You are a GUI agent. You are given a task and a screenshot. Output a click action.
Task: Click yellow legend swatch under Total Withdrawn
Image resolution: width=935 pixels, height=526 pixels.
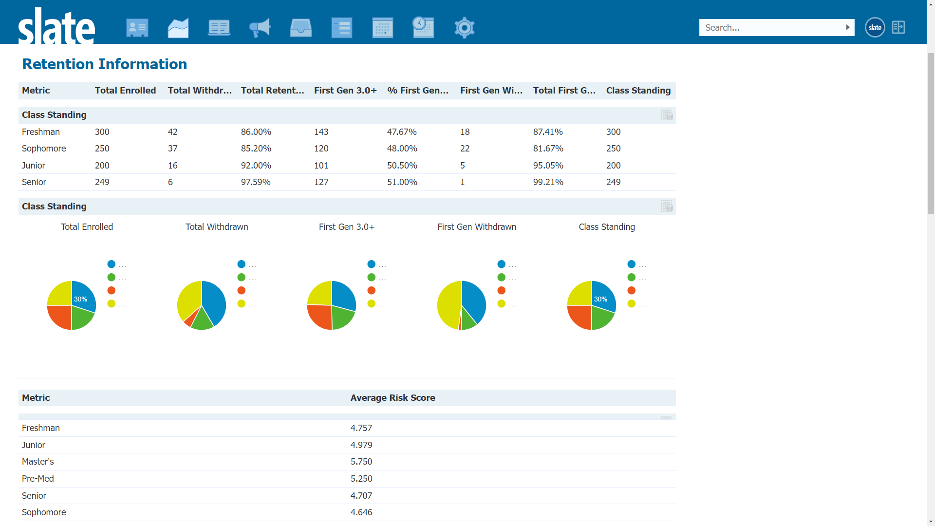[242, 303]
